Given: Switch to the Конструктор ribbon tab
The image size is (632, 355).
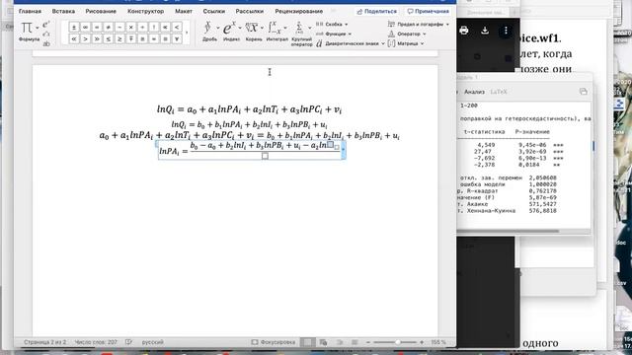Looking at the screenshot, I should 145,11.
